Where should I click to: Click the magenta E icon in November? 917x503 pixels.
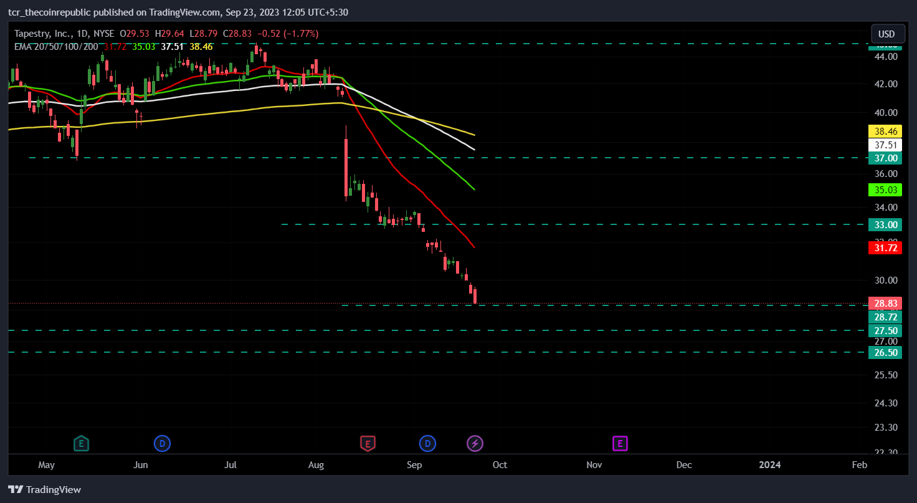point(620,444)
